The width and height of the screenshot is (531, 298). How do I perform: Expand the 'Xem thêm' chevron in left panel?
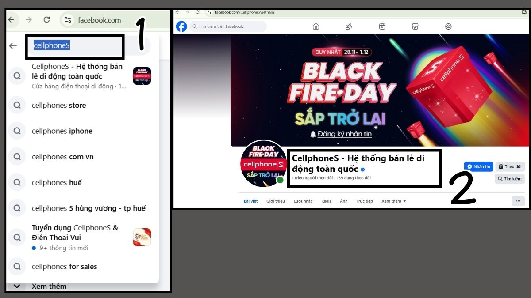pyautogui.click(x=17, y=286)
